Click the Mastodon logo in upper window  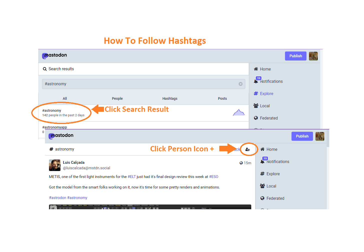point(54,55)
